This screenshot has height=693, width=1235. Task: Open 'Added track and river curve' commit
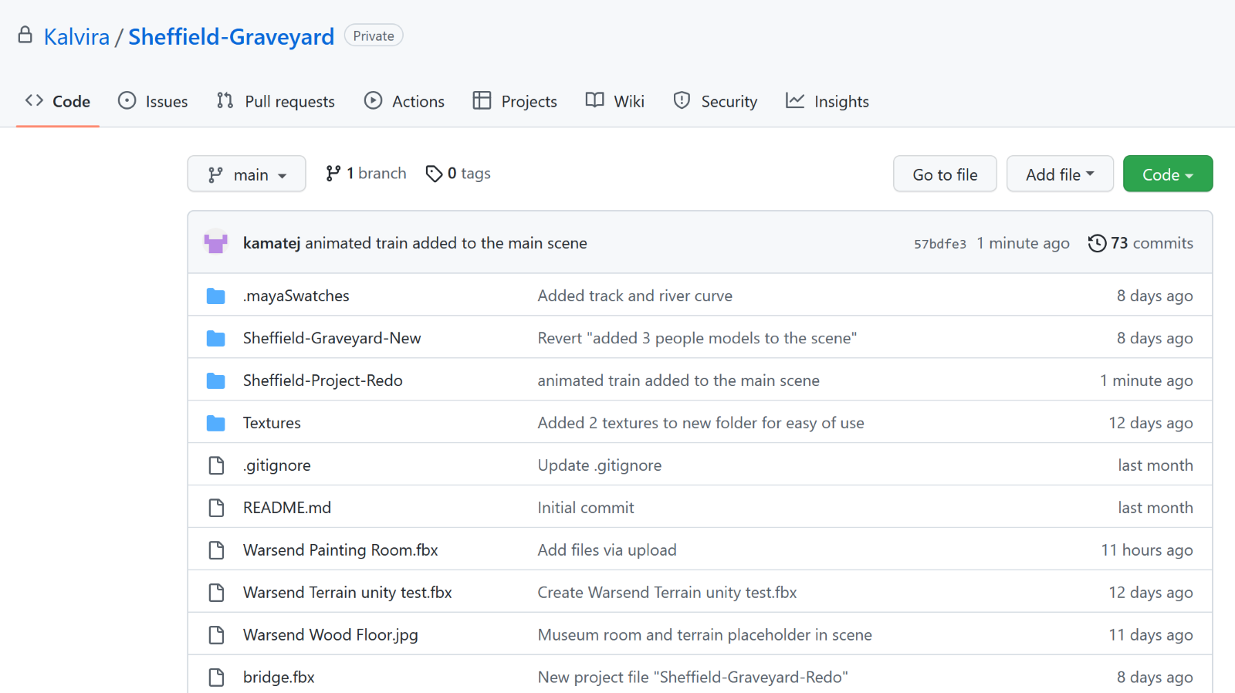[x=635, y=296]
